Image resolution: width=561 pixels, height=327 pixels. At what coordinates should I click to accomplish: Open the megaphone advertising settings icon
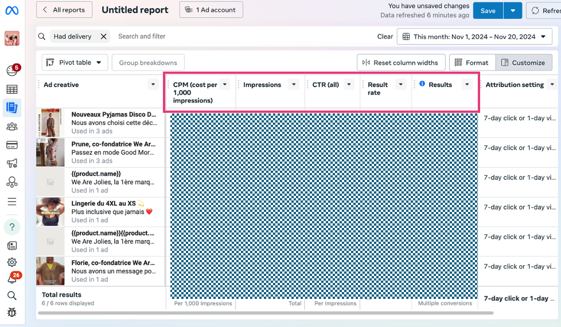click(12, 164)
